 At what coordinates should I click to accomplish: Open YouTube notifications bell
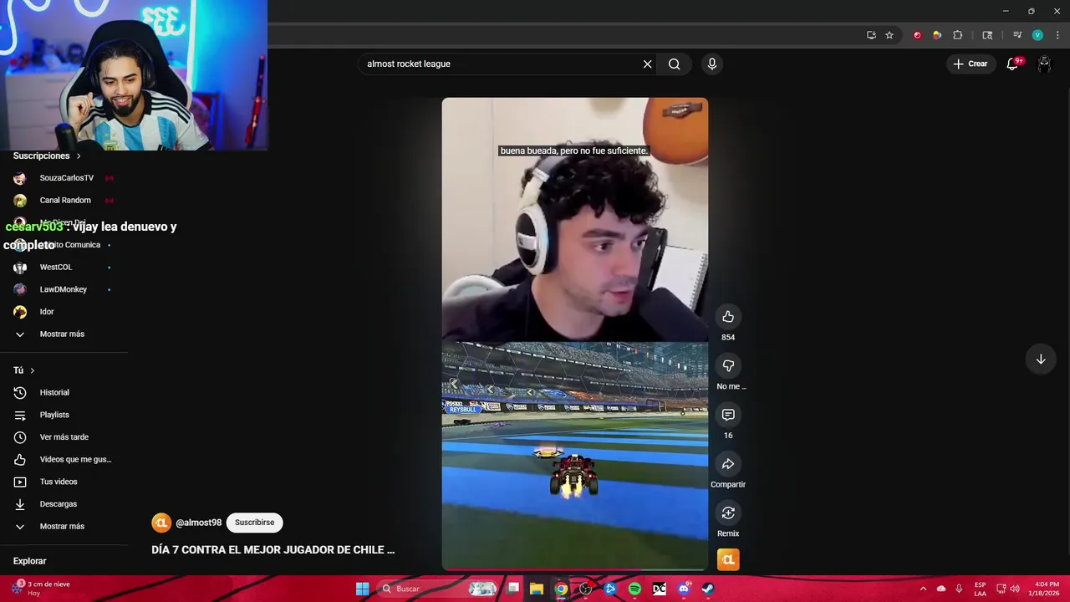[1012, 64]
